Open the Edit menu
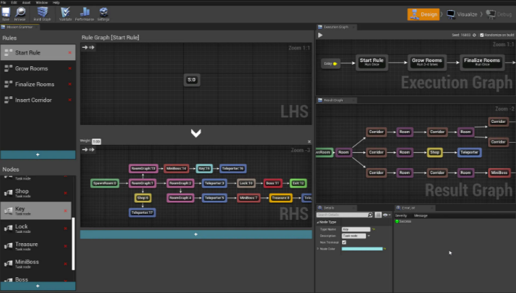Screen dimensions: 516x293 (14, 2)
